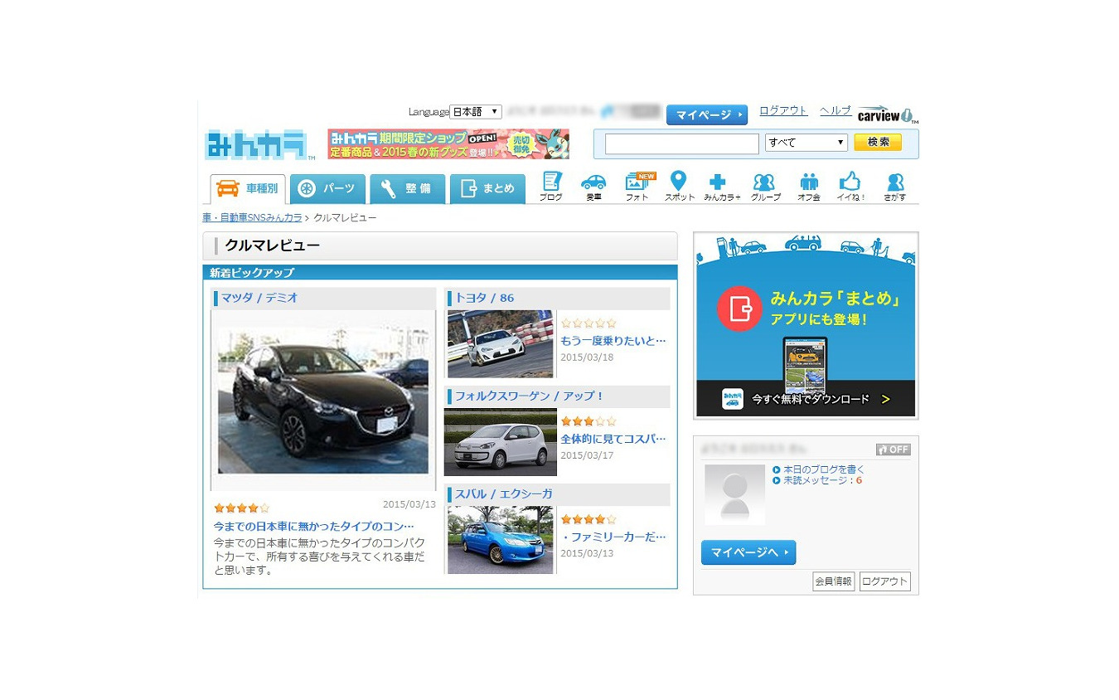
Task: Open the スポット spot pin icon
Action: [679, 187]
